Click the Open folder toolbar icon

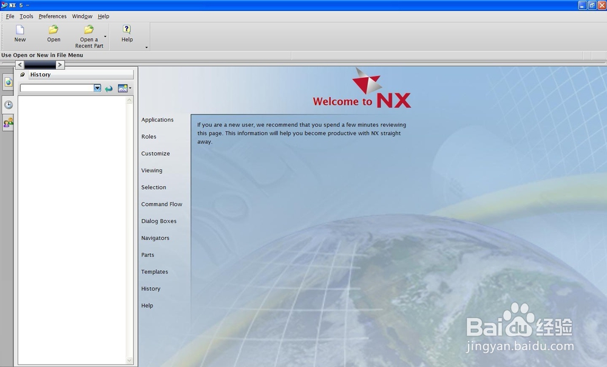click(53, 30)
